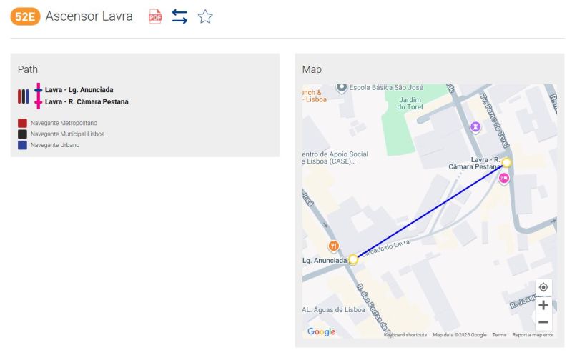Download the route PDF timetable
The image size is (572, 355).
(x=155, y=17)
